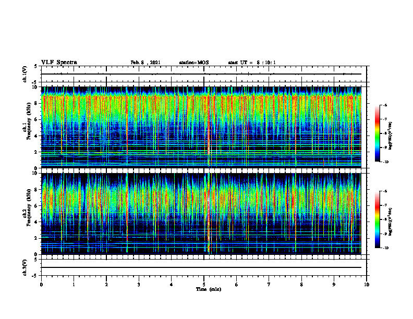Viewport: 413px width, 319px height.
Task: Click the ch.2 frequency tick label 4
Action: [x=36, y=222]
